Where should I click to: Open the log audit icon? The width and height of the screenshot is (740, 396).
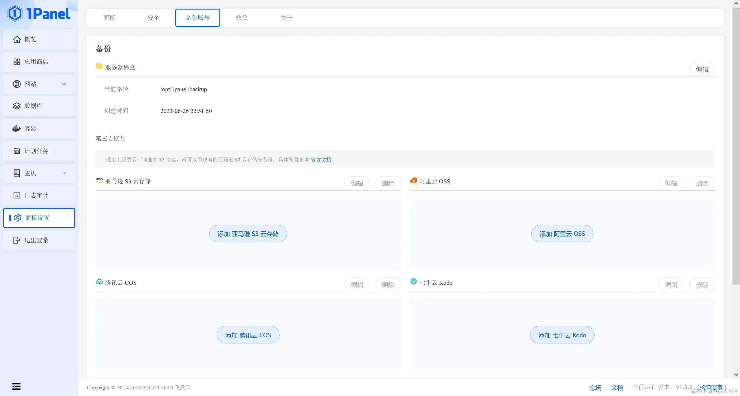17,195
